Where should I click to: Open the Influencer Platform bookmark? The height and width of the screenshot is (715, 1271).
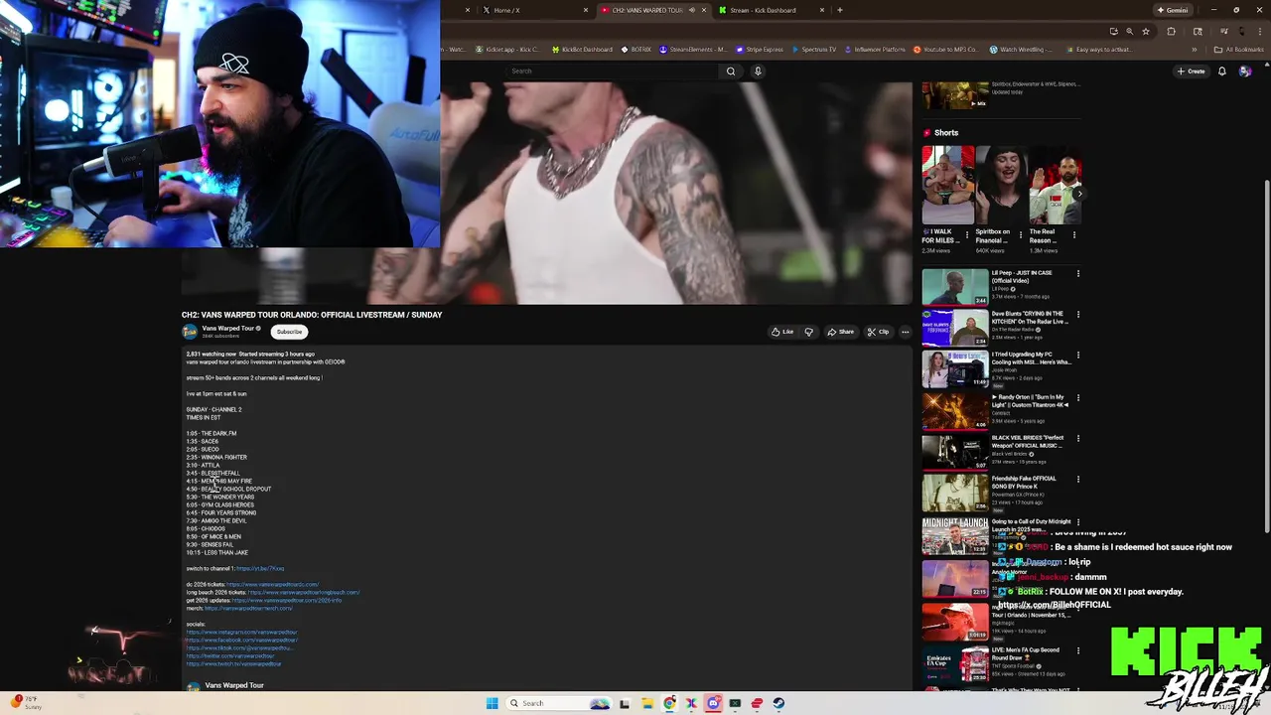[x=875, y=50]
